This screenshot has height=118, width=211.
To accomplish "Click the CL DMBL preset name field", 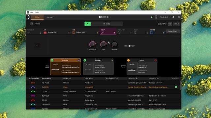I will pos(107,24).
